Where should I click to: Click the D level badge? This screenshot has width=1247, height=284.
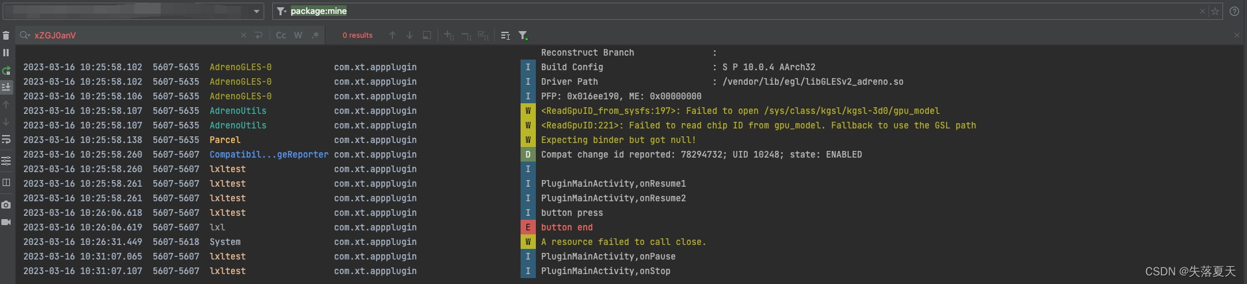528,154
